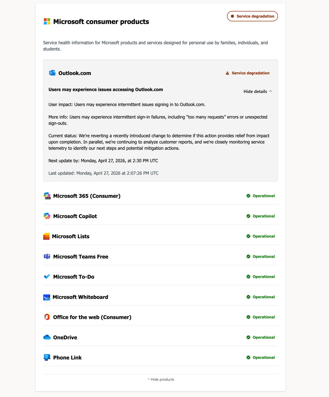This screenshot has height=397, width=329.
Task: Click the Phone Link icon
Action: point(47,357)
